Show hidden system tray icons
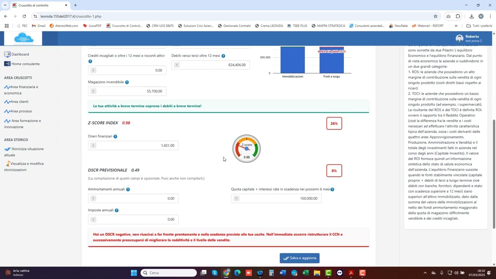Image resolution: width=496 pixels, height=279 pixels. [425, 273]
